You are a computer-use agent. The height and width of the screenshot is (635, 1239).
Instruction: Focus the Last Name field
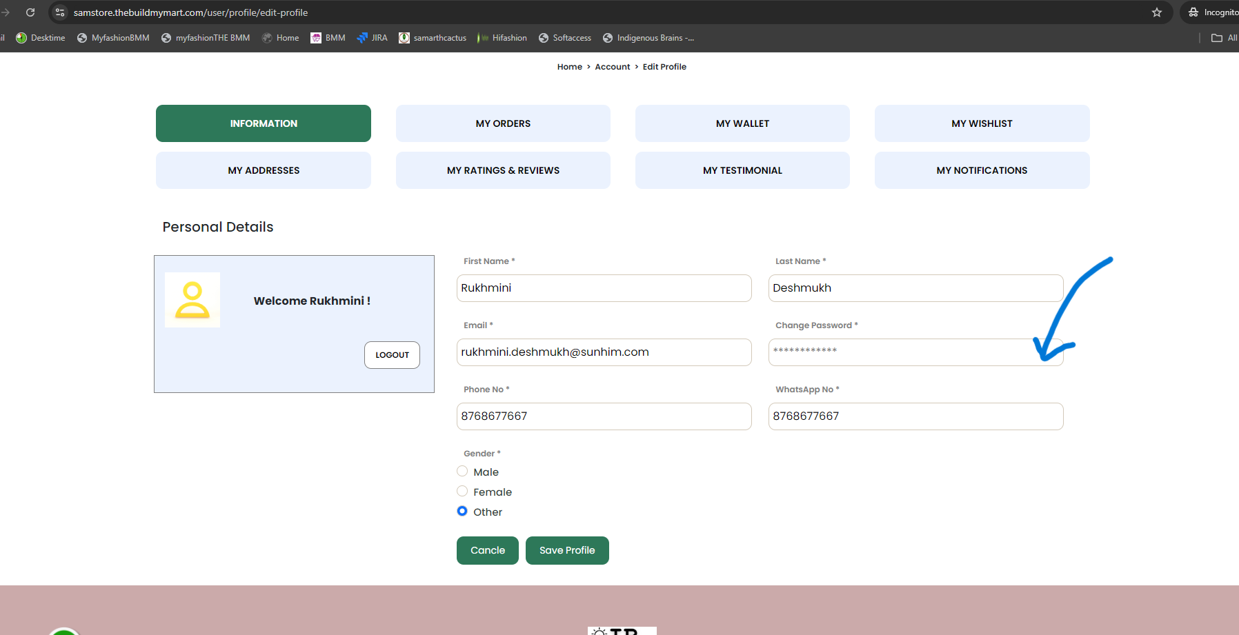click(916, 288)
